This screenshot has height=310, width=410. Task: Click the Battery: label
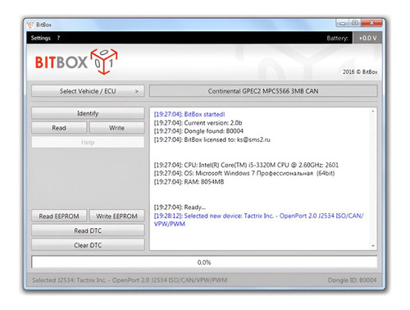(337, 38)
